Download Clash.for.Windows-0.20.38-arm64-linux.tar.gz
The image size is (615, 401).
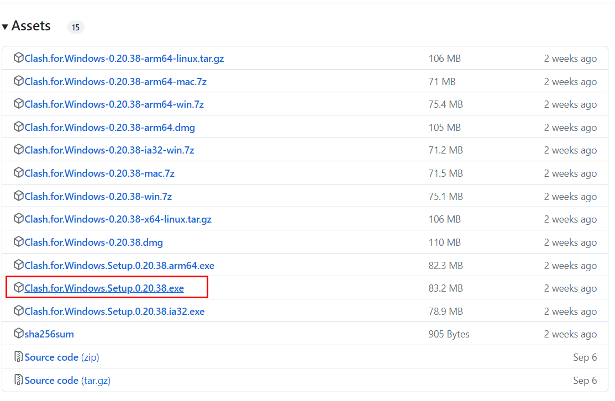[124, 59]
